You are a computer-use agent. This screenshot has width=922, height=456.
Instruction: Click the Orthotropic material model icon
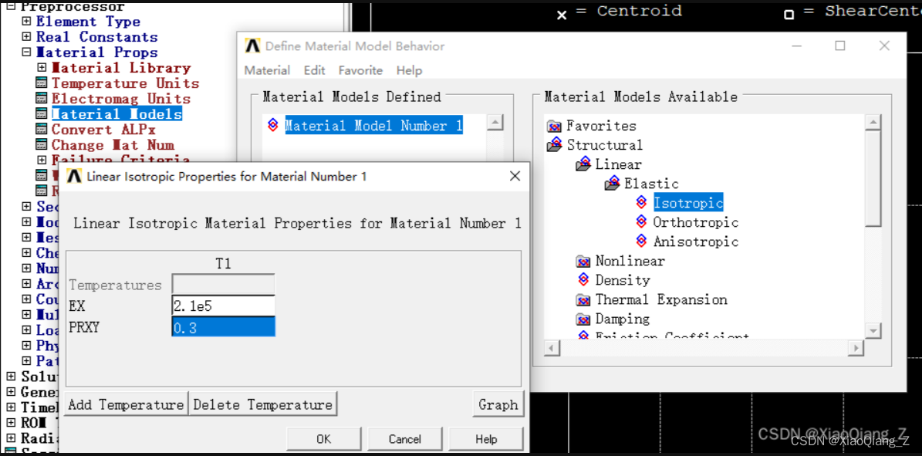(x=641, y=222)
